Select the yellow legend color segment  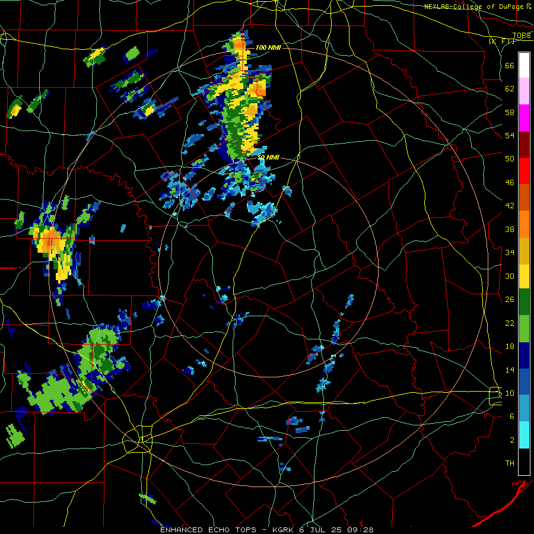[x=524, y=276]
